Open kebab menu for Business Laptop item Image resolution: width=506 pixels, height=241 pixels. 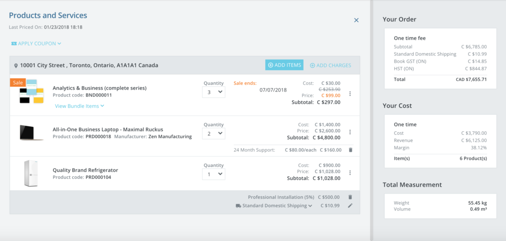tap(350, 132)
